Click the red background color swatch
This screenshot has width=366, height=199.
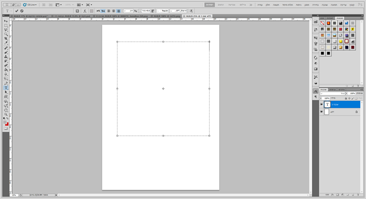[x=7, y=124]
